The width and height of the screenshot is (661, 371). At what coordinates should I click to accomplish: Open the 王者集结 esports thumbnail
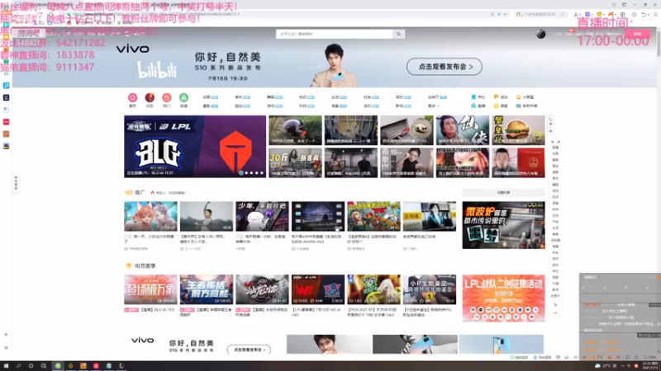click(206, 290)
